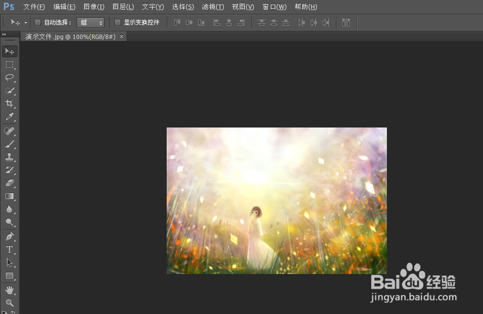The width and height of the screenshot is (483, 314).
Task: Select the Quick Selection tool
Action: (x=10, y=90)
